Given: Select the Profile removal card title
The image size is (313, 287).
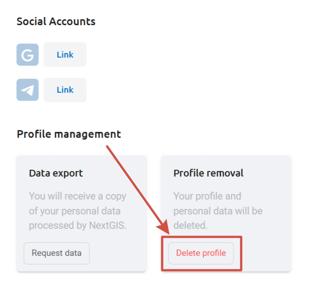Looking at the screenshot, I should pos(208,173).
